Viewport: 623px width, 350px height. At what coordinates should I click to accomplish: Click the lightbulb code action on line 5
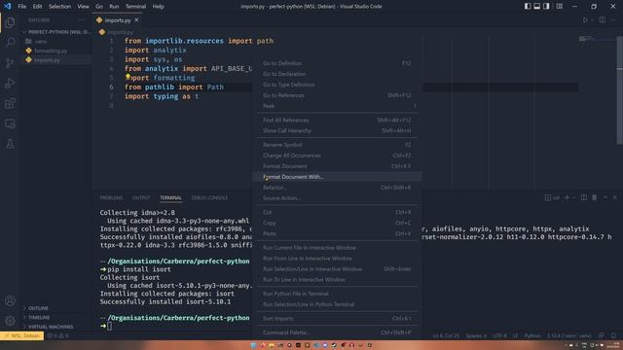128,77
